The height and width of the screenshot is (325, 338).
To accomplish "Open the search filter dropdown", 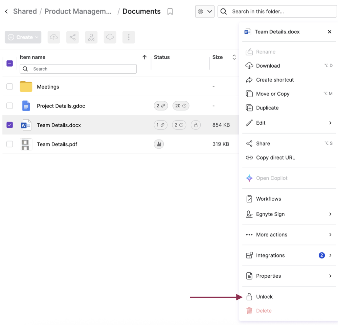I will [205, 11].
